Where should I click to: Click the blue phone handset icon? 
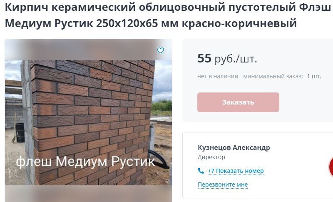click(x=201, y=171)
